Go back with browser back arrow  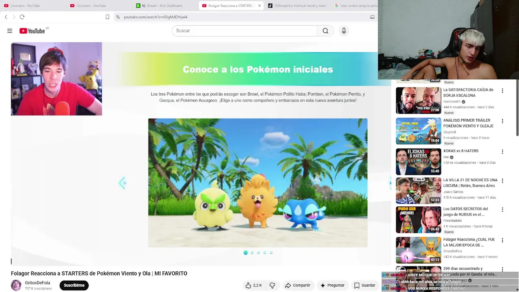[6, 17]
